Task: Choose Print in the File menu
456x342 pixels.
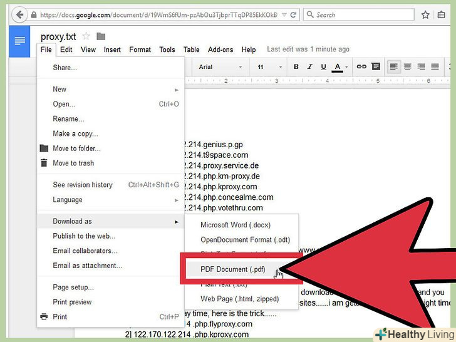Action: tap(110, 317)
